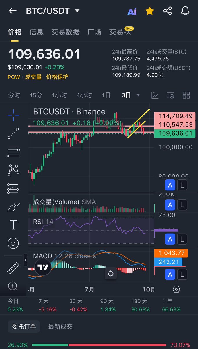Image resolution: width=198 pixels, height=349 pixels.
Task: Select the crosshair cursor tool
Action: pos(13,115)
